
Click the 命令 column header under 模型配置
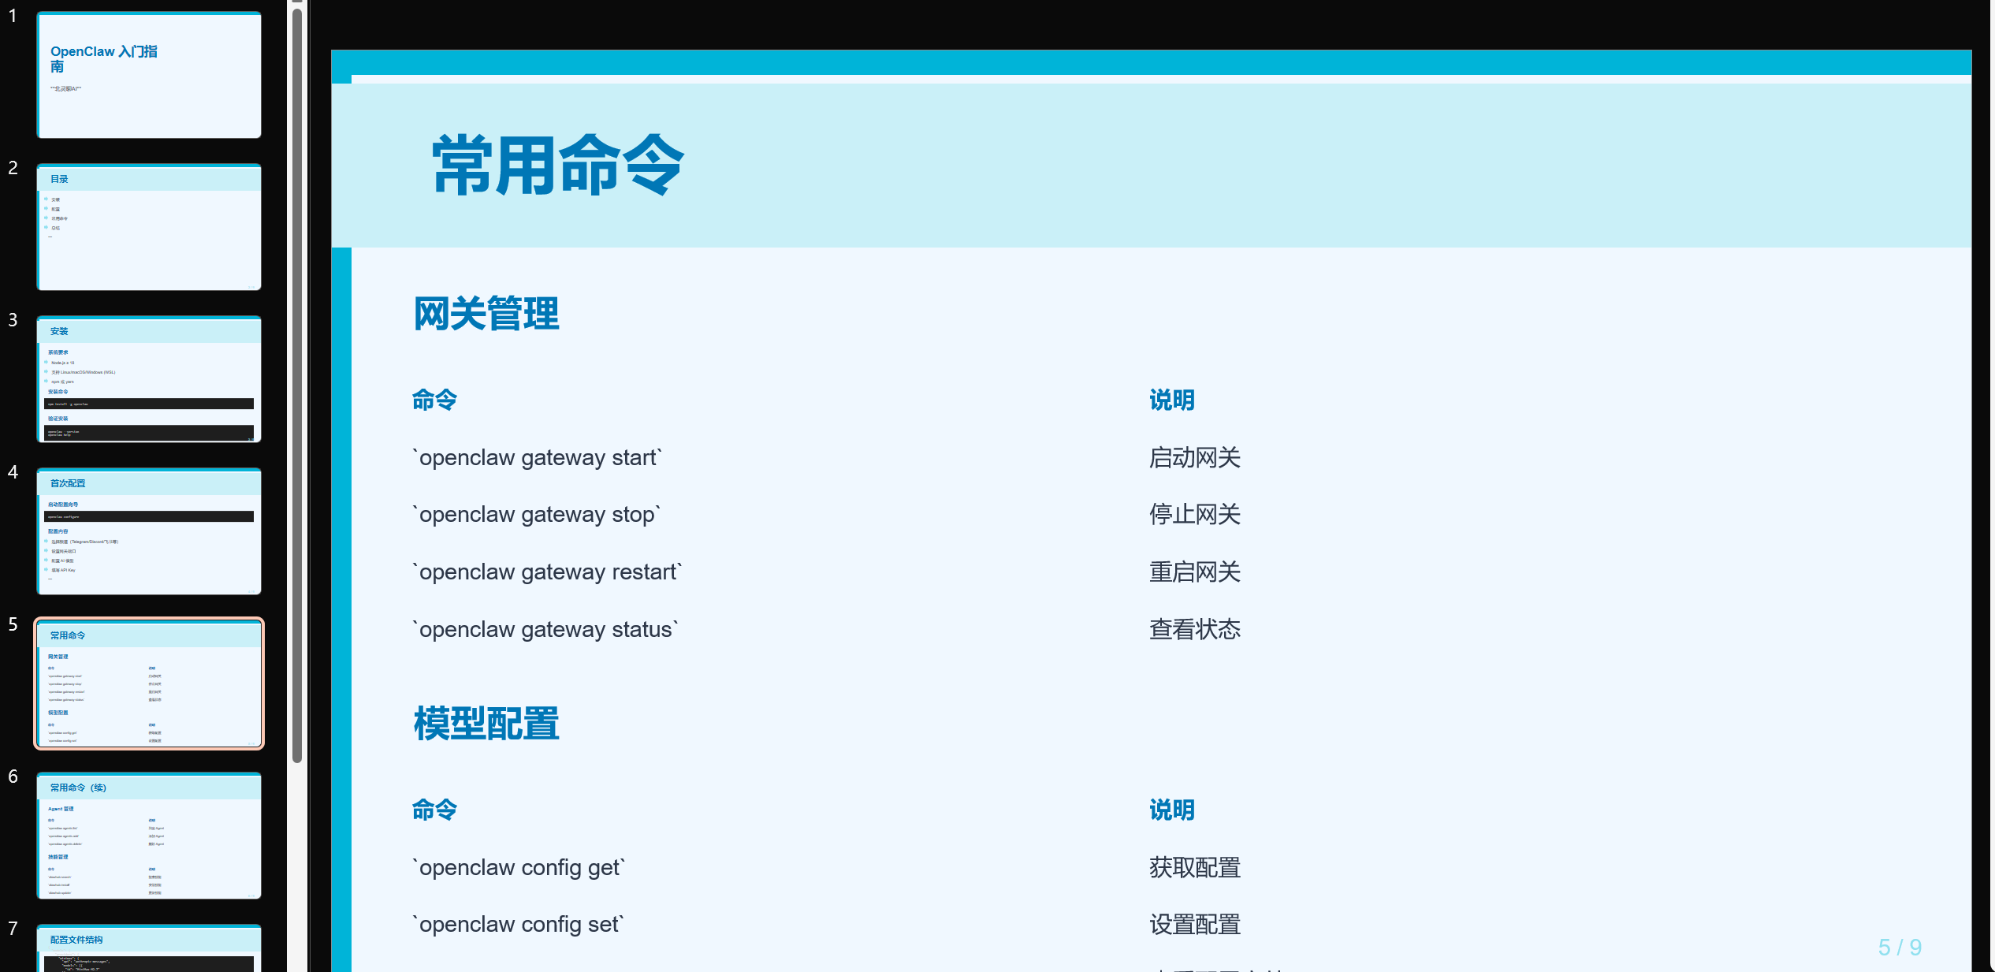point(434,810)
